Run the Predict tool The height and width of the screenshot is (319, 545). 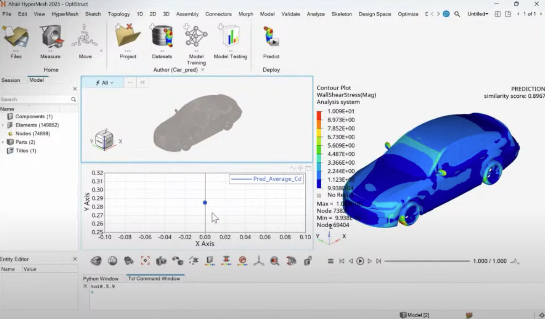[271, 41]
